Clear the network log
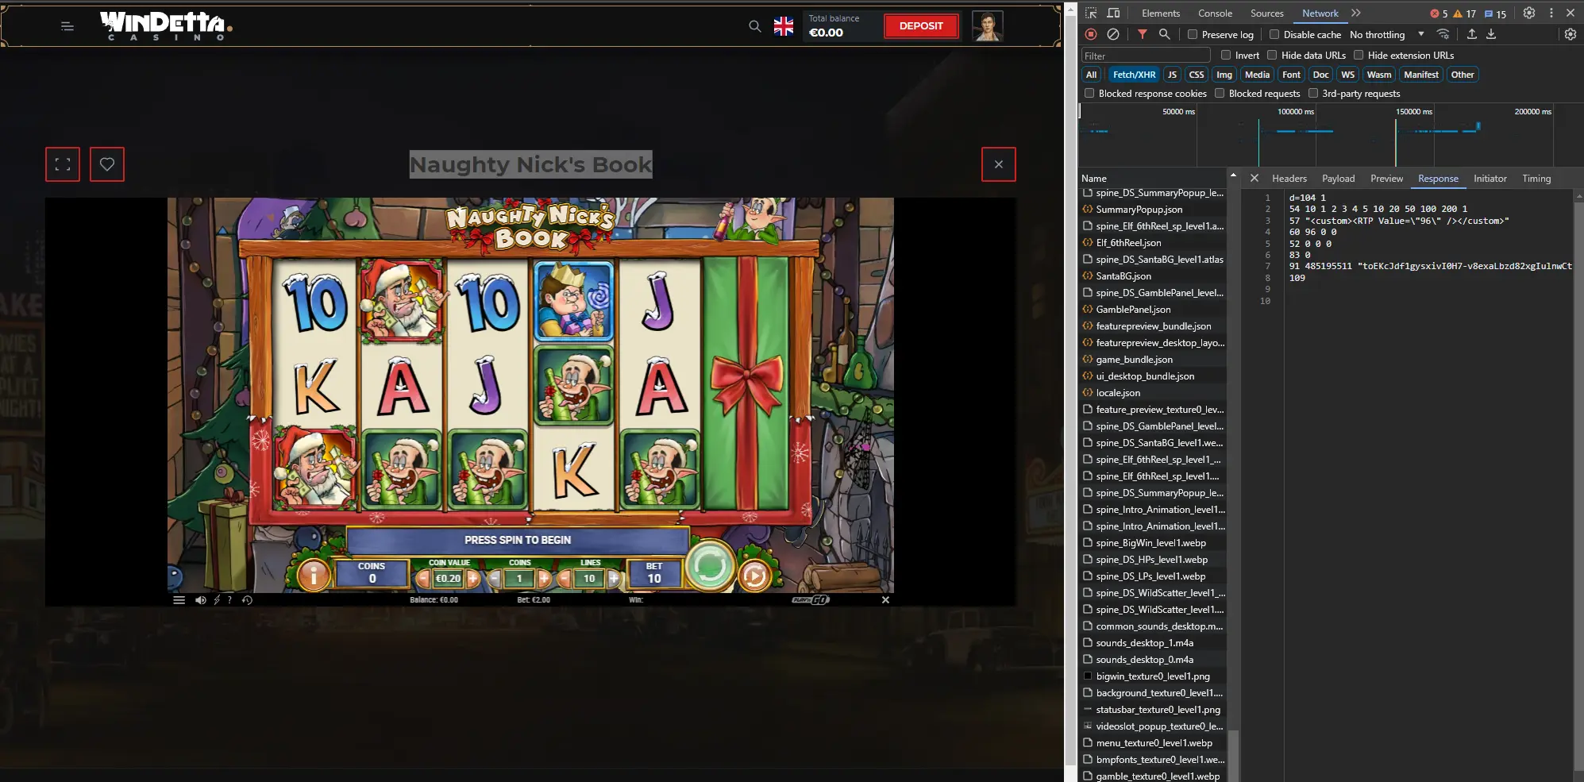 [x=1113, y=34]
